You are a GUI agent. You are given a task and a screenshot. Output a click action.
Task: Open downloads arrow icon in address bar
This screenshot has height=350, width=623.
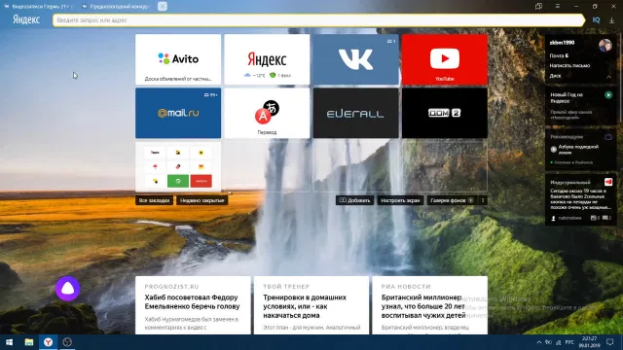pos(612,20)
